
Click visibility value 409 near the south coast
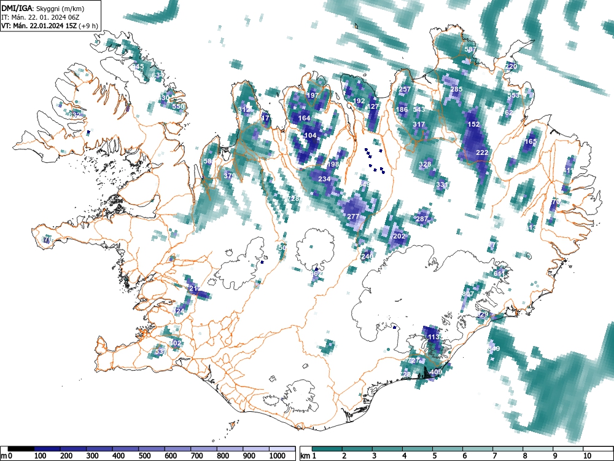point(436,372)
